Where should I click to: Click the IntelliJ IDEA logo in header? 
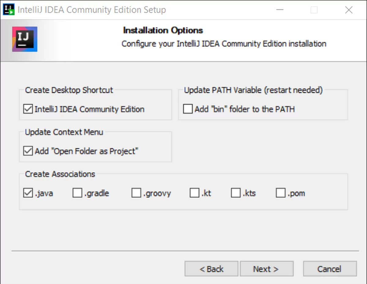point(25,39)
